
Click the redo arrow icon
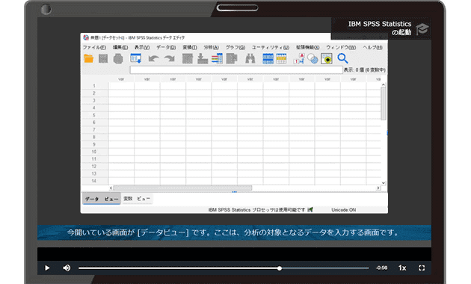pyautogui.click(x=170, y=58)
